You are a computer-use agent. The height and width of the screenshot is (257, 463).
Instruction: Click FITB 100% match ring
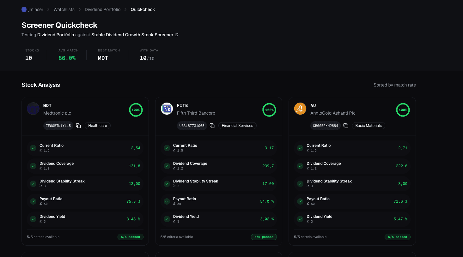269,110
